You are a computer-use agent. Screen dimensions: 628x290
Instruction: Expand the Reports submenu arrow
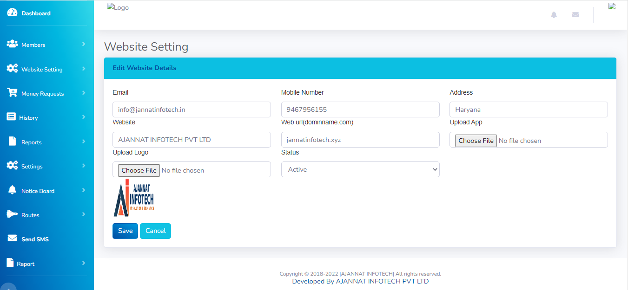pyautogui.click(x=84, y=142)
